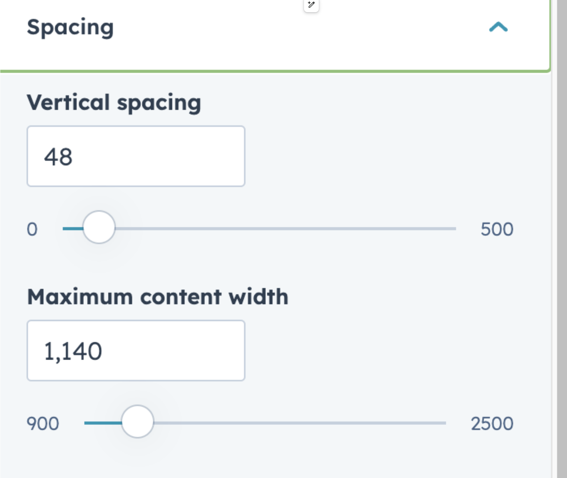
Task: Click the filled blue content width track
Action: (x=102, y=423)
